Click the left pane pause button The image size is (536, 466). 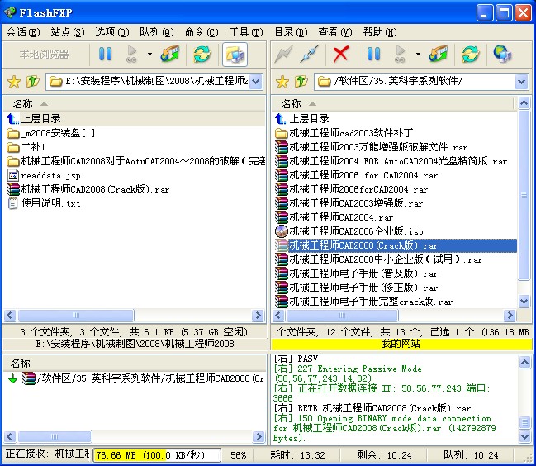[105, 54]
